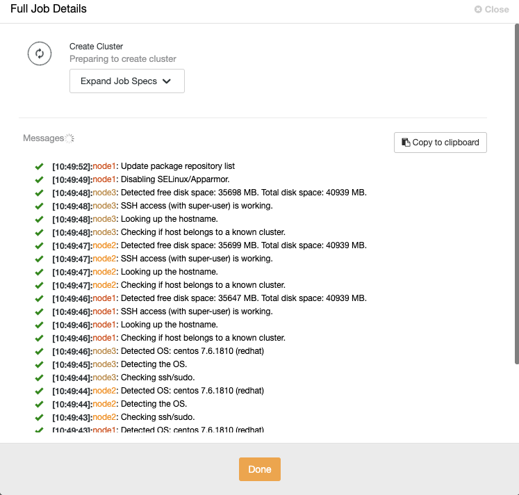
Task: Close the Full Job Details dialog
Action: point(491,9)
